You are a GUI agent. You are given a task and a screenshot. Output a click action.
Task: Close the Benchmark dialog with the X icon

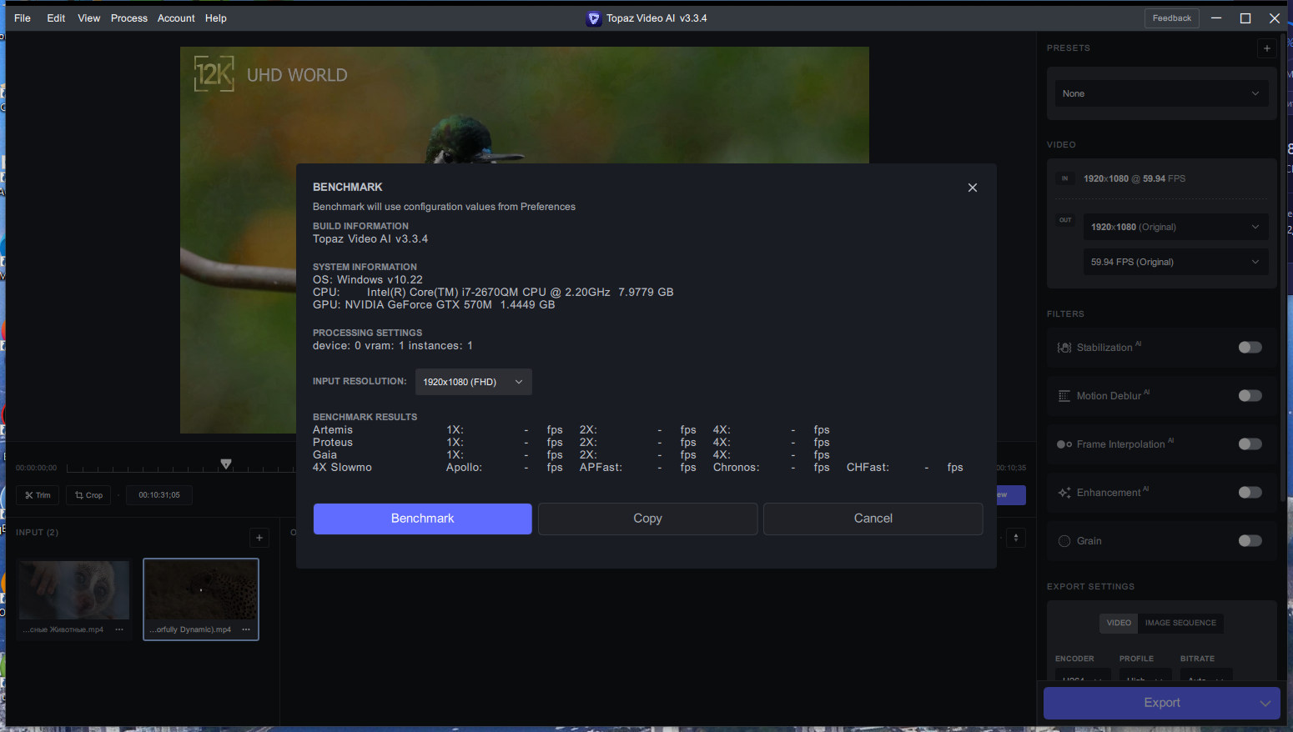[x=972, y=188]
